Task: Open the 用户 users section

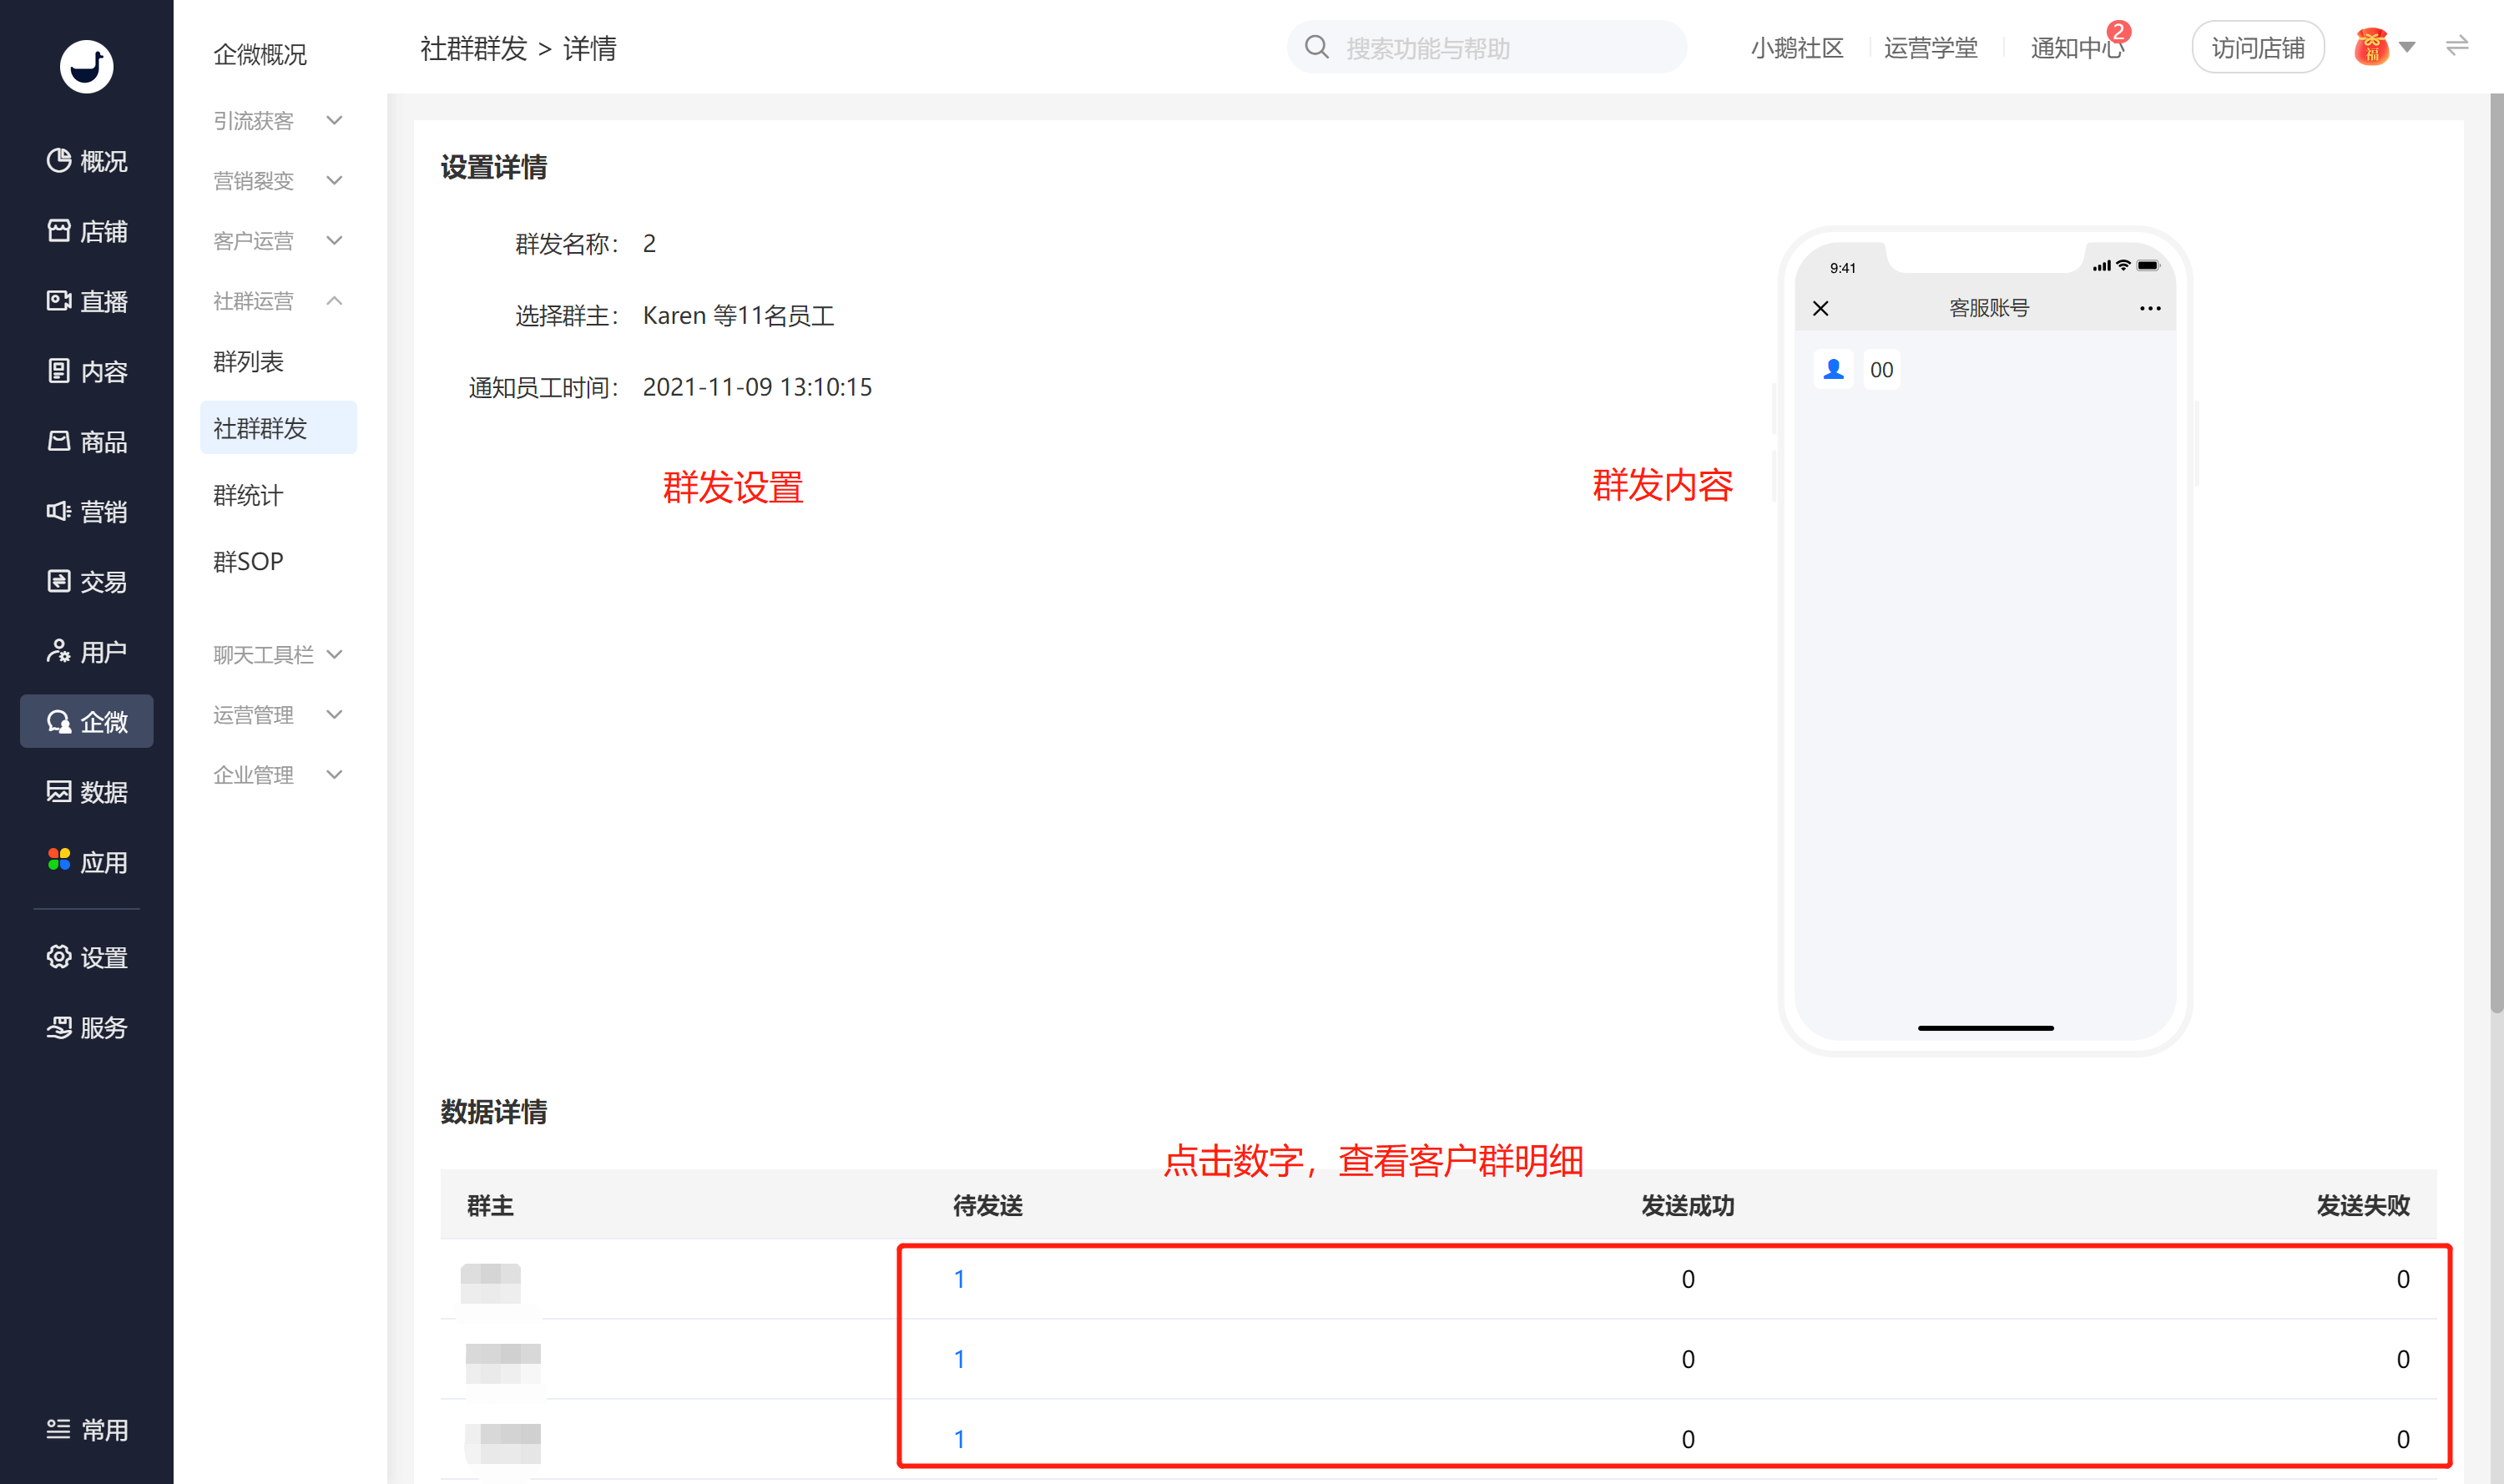Action: coord(87,651)
